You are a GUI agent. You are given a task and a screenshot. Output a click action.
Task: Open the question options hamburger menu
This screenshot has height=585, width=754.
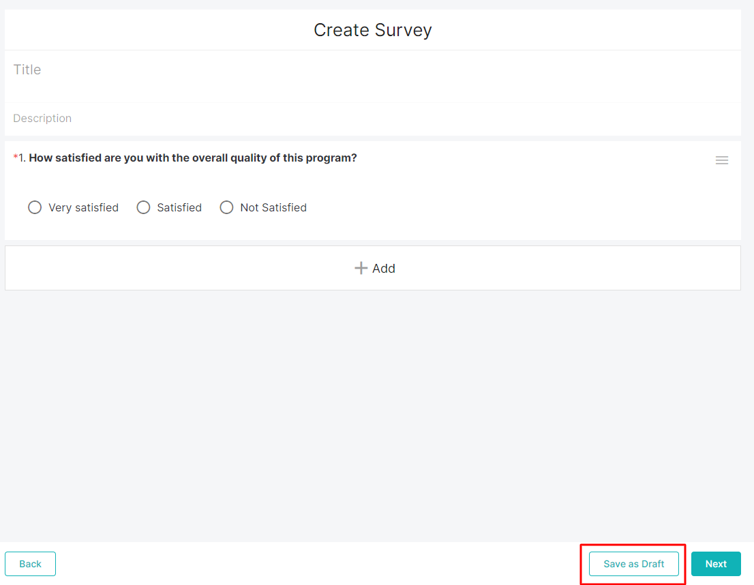click(x=721, y=160)
